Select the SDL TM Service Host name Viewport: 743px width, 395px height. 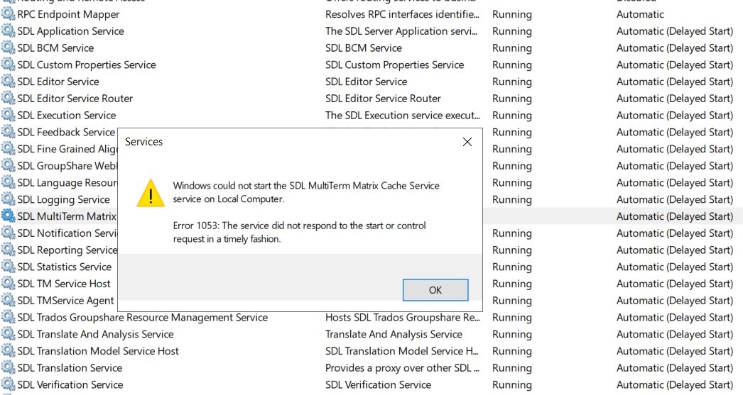click(64, 284)
